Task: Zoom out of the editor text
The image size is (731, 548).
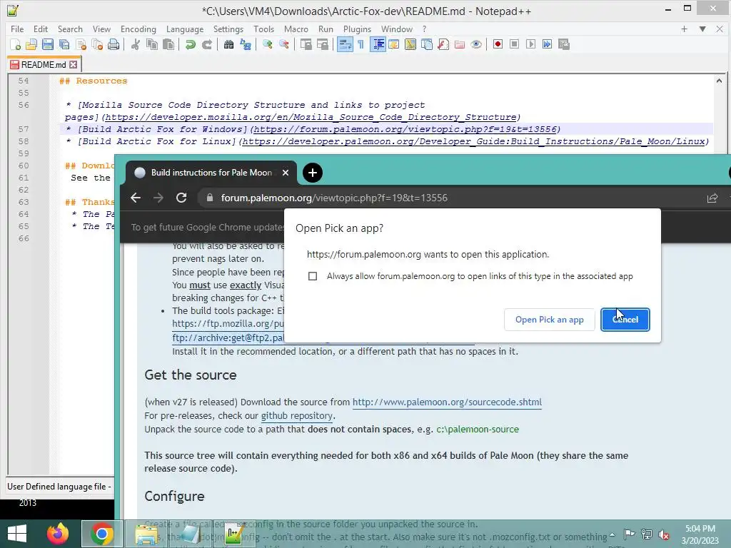Action: click(283, 44)
